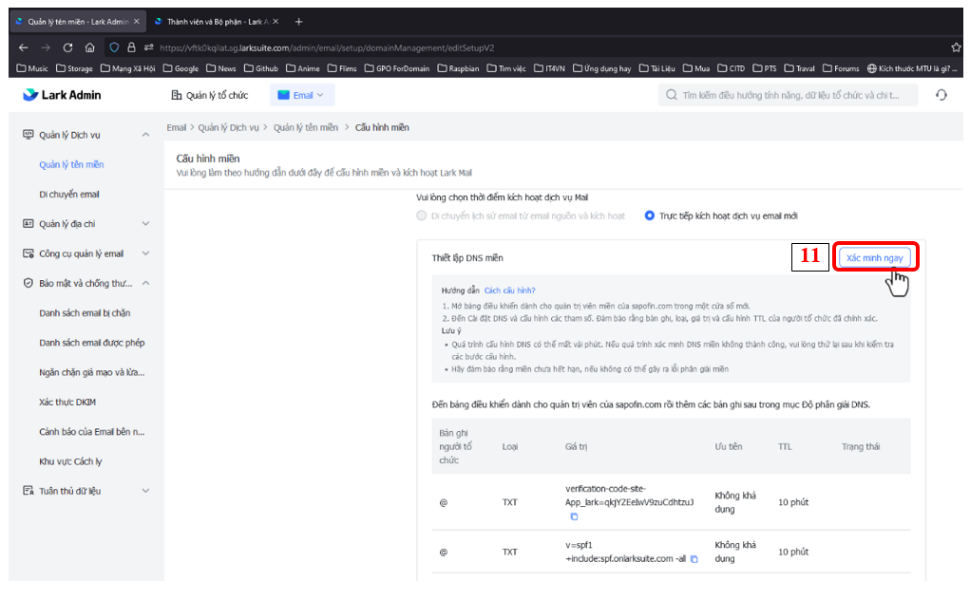Collapse the "Quản lý Dịch vụ" section

click(145, 135)
